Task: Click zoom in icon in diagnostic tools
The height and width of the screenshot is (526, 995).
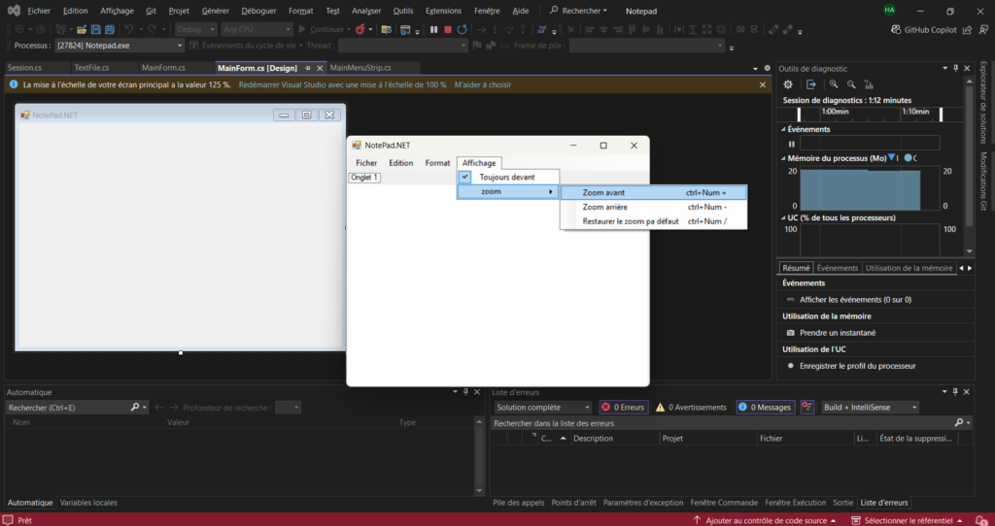Action: pyautogui.click(x=834, y=84)
